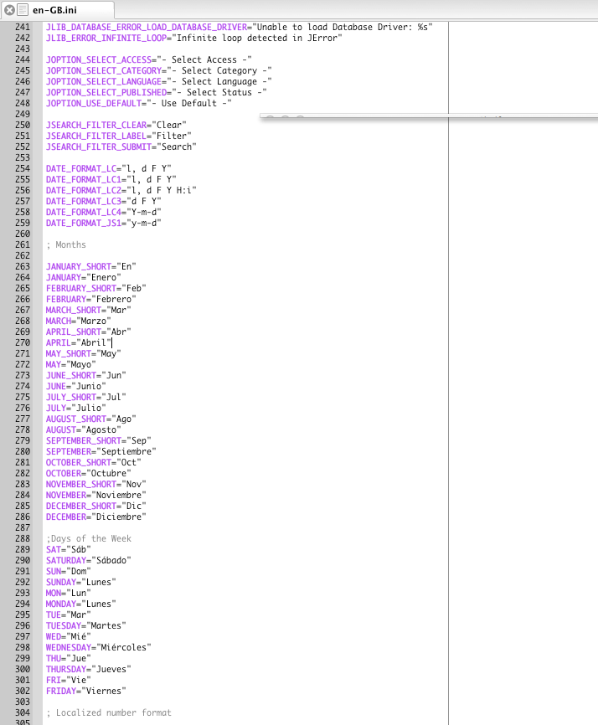The height and width of the screenshot is (725, 598).
Task: Click line JOPTION_SELECT_PUBLISHED
Action: [157, 92]
